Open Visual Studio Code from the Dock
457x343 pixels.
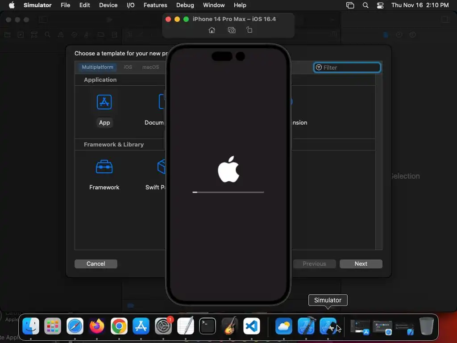[252, 326]
